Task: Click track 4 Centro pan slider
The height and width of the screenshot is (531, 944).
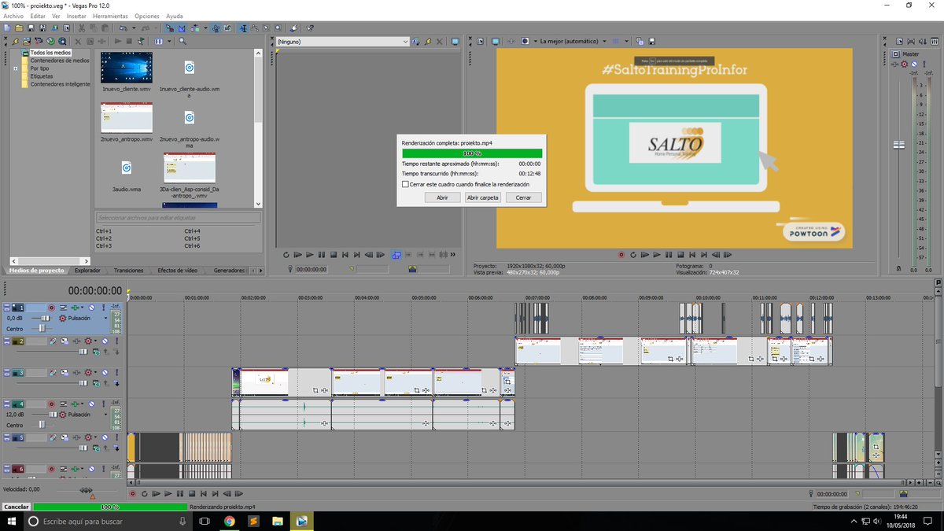Action: [42, 425]
